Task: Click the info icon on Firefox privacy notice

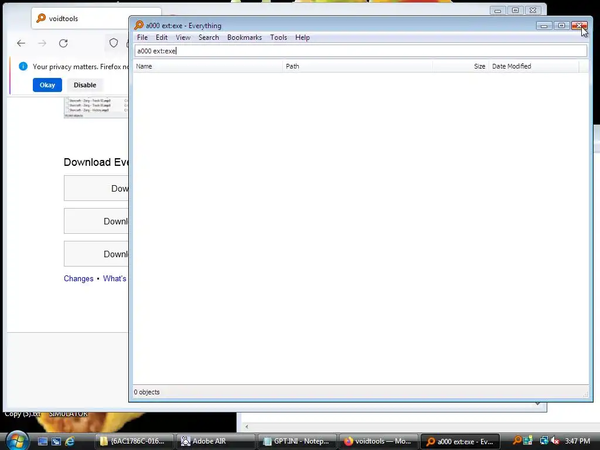Action: pyautogui.click(x=23, y=66)
